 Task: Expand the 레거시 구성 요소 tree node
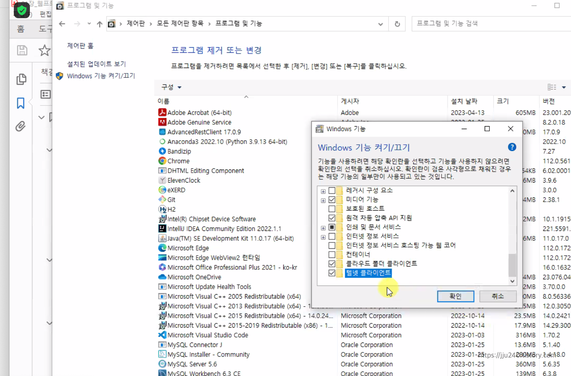[323, 191]
